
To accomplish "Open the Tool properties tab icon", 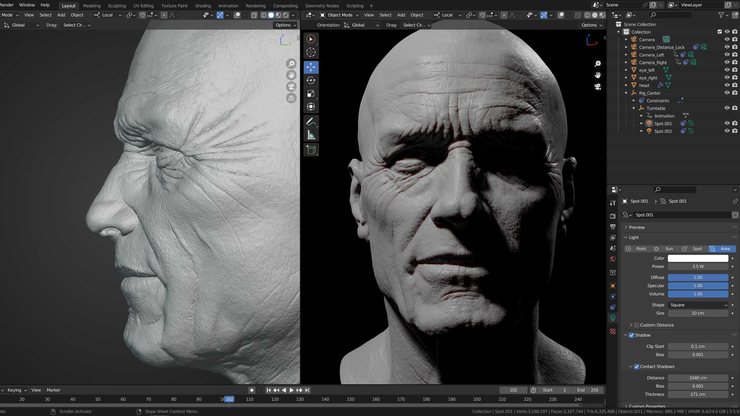I will 613,203.
